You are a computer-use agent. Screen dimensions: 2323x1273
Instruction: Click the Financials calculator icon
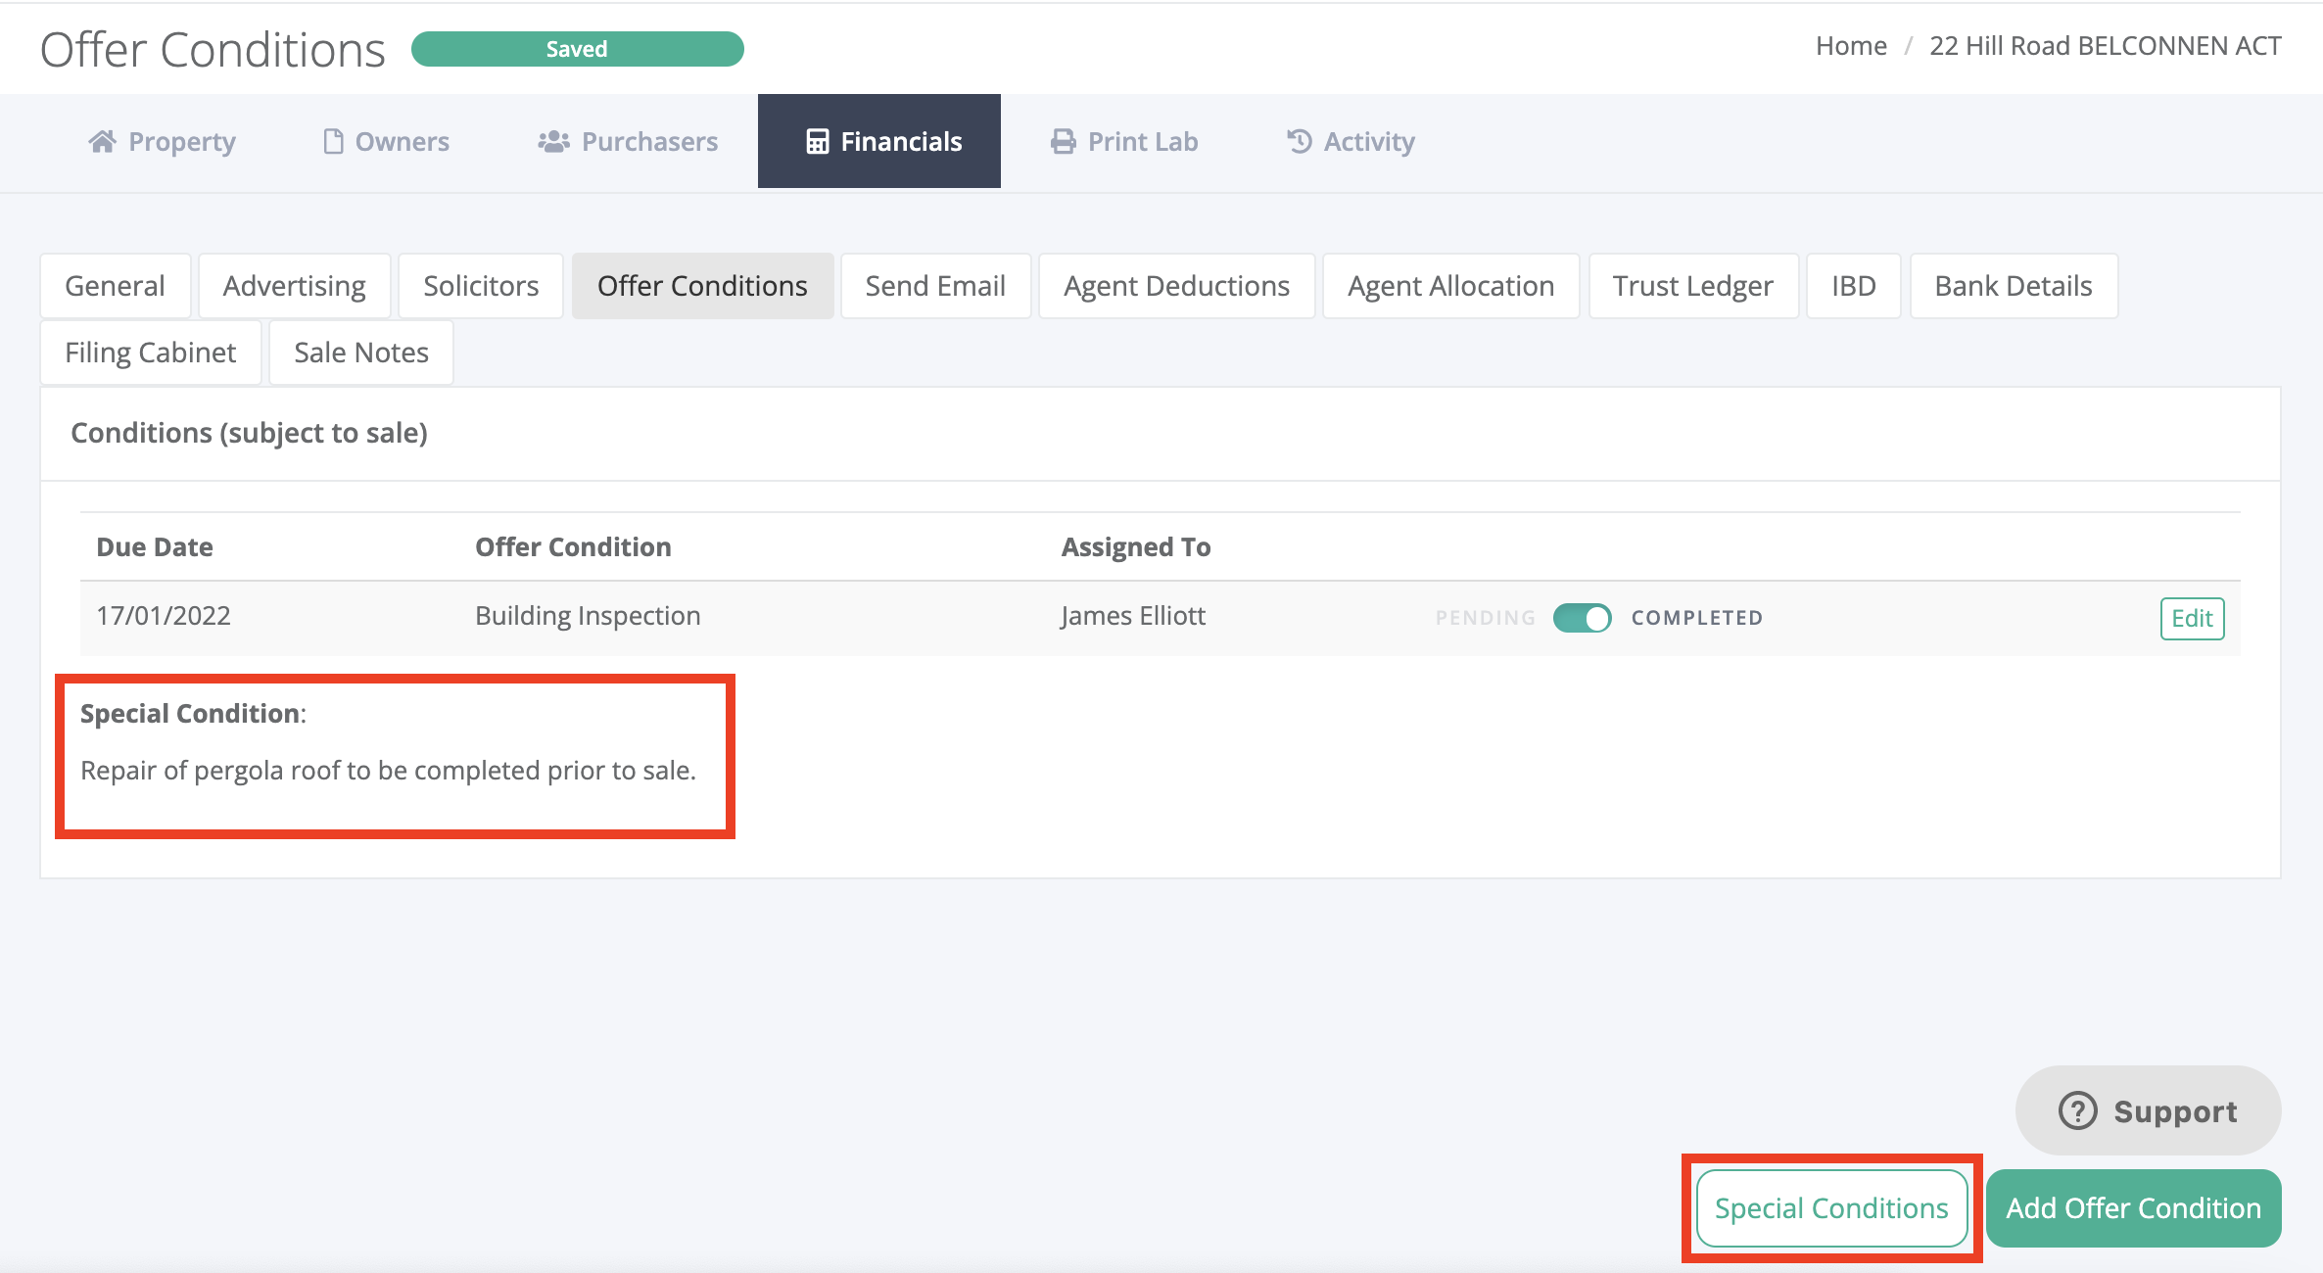click(817, 142)
